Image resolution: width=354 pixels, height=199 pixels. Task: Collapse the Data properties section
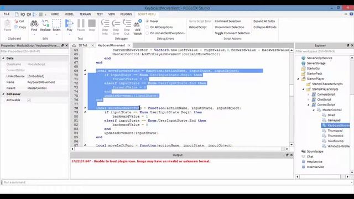click(x=3, y=58)
